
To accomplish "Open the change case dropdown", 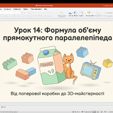I will pos(19,16).
